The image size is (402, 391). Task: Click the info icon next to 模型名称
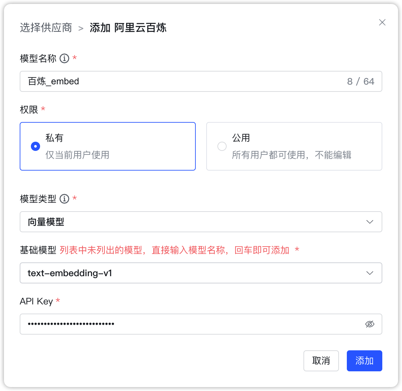[x=64, y=58]
